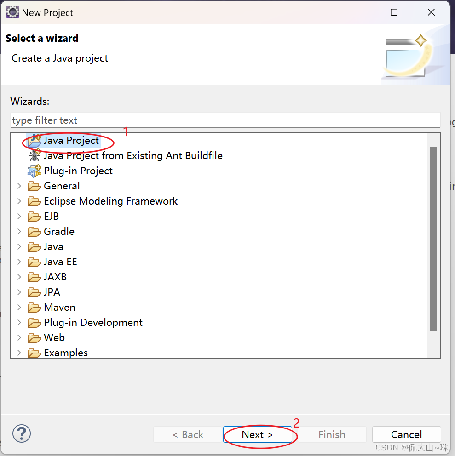
Task: Click the type filter text field
Action: [x=225, y=120]
